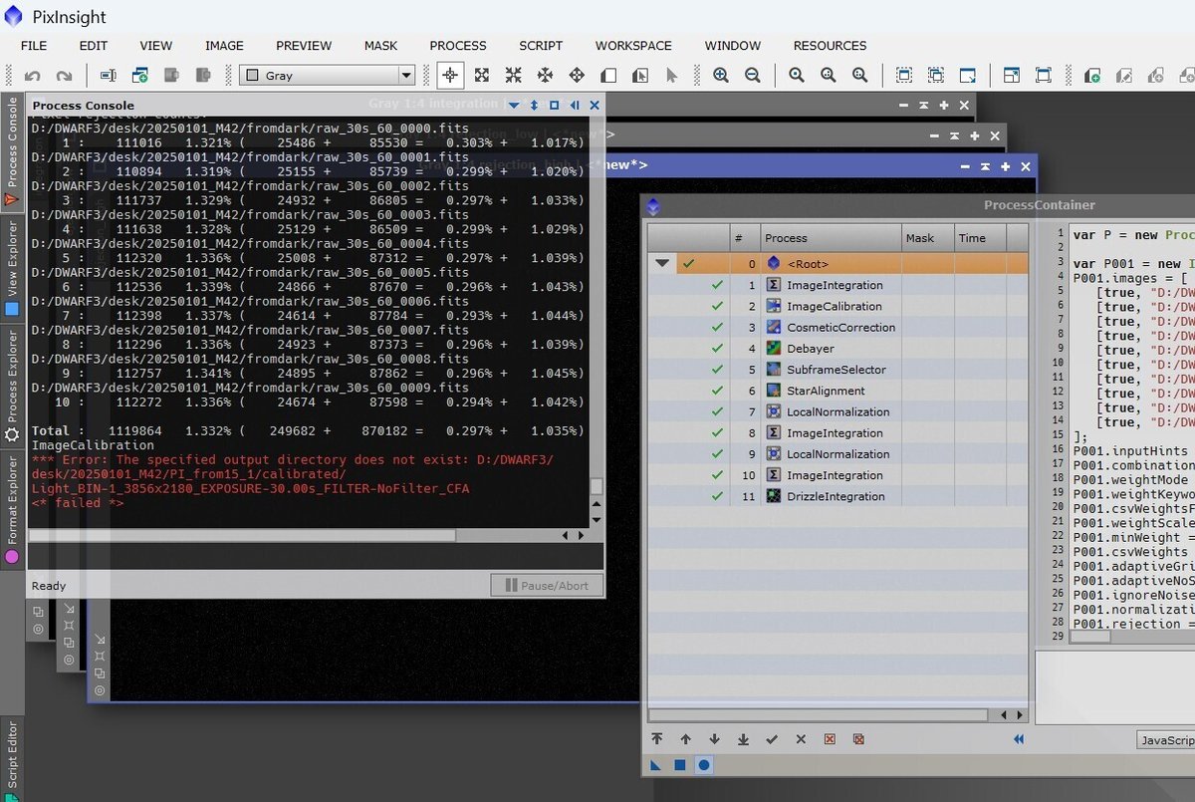Toggle the checkmark for StarAlignment row
The height and width of the screenshot is (802, 1195).
pyautogui.click(x=717, y=391)
